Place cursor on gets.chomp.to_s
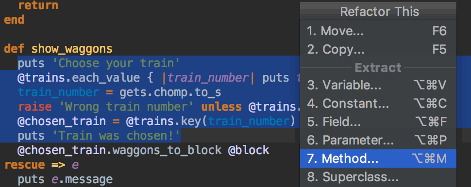 coord(170,93)
